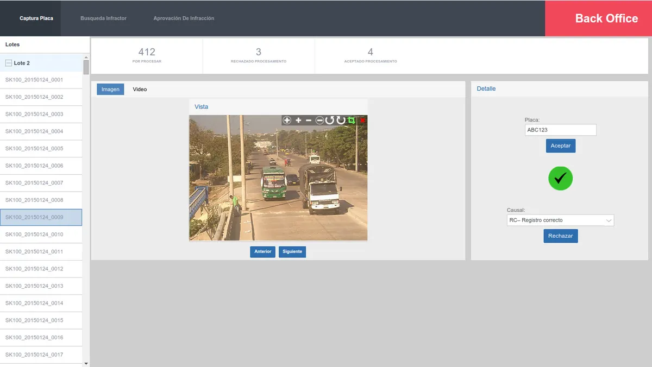652x367 pixels.
Task: Click the Lotes list scroll-up arrow
Action: click(x=86, y=56)
